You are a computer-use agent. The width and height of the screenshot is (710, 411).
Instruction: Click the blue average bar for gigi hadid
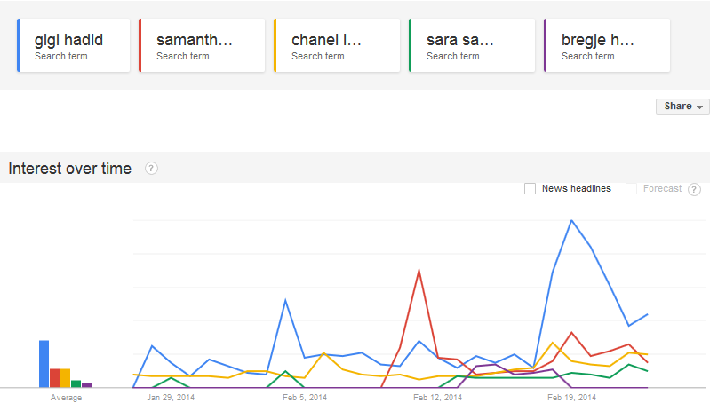44,364
